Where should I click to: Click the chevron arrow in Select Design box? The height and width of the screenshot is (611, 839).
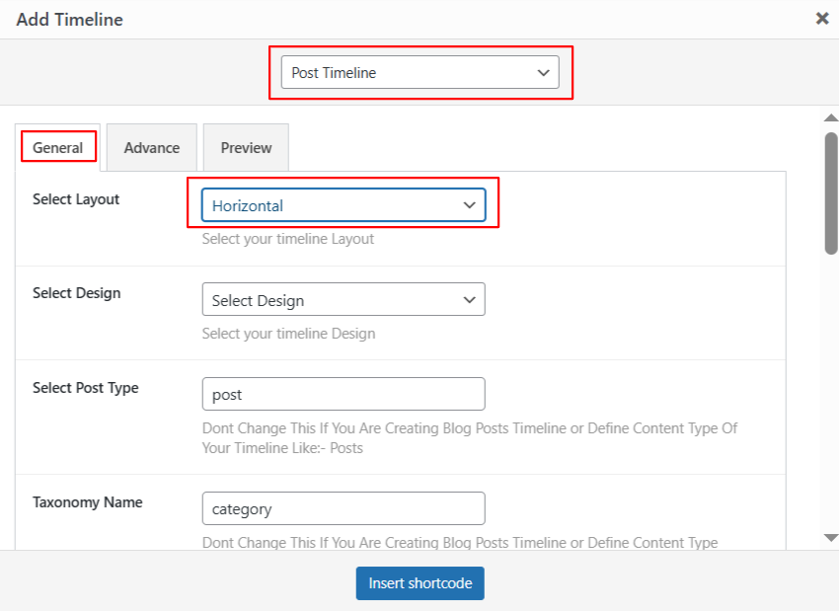click(x=469, y=300)
